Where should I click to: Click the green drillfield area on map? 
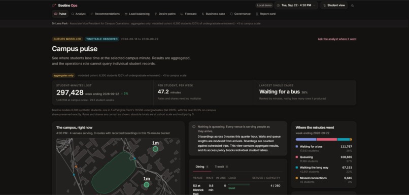click(114, 172)
